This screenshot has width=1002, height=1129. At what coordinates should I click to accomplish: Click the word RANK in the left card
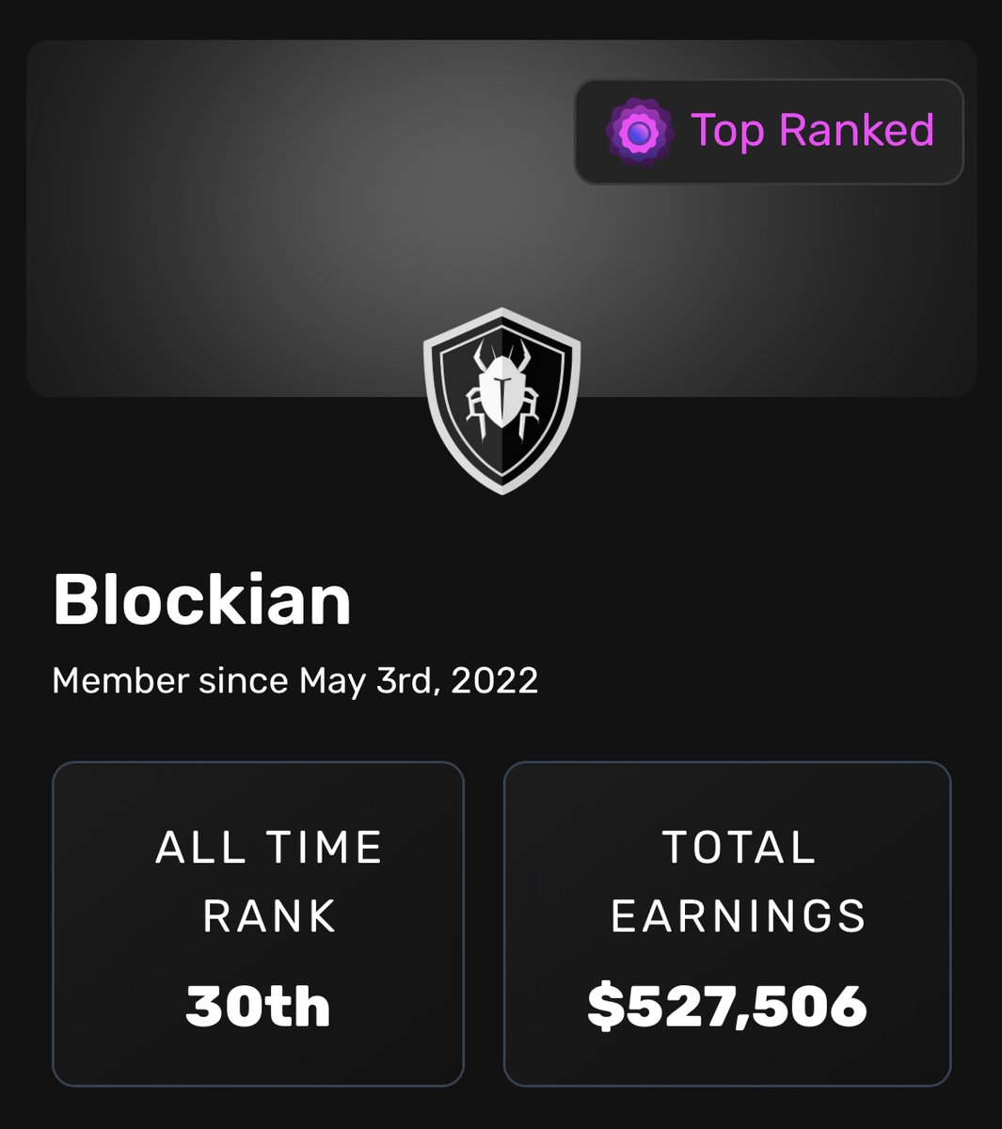[269, 916]
